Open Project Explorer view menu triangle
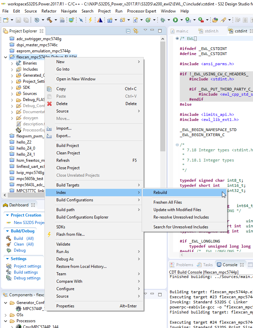Screen dimensions: 253x328 pyautogui.click(x=145, y=30)
